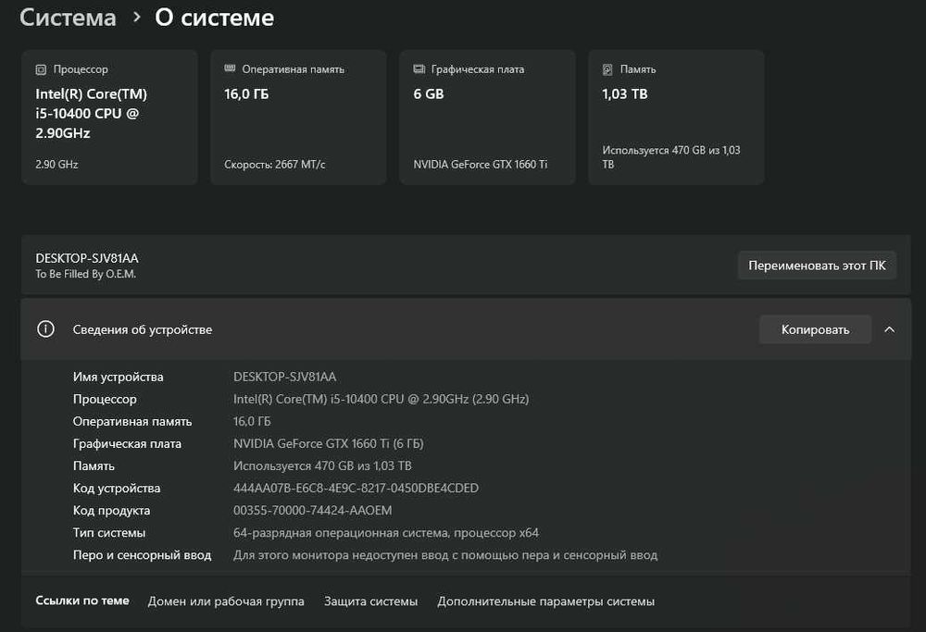Screen dimensions: 926x632
Task: Click the Код устройства label
Action: click(117, 489)
